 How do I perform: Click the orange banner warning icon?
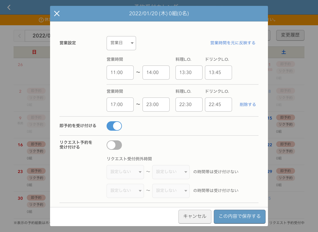coord(41,20)
